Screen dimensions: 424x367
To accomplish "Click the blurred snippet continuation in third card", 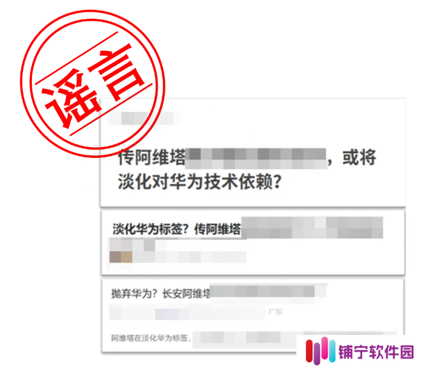I will (293, 338).
